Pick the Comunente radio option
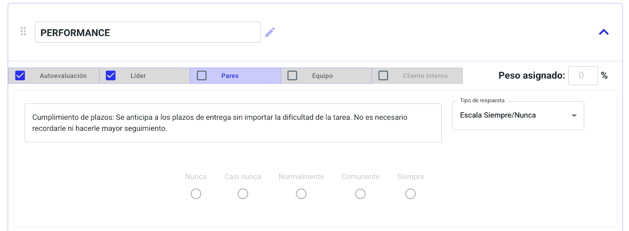 pyautogui.click(x=360, y=194)
